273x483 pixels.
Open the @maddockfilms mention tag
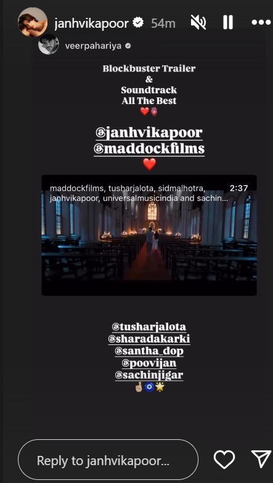click(x=149, y=149)
